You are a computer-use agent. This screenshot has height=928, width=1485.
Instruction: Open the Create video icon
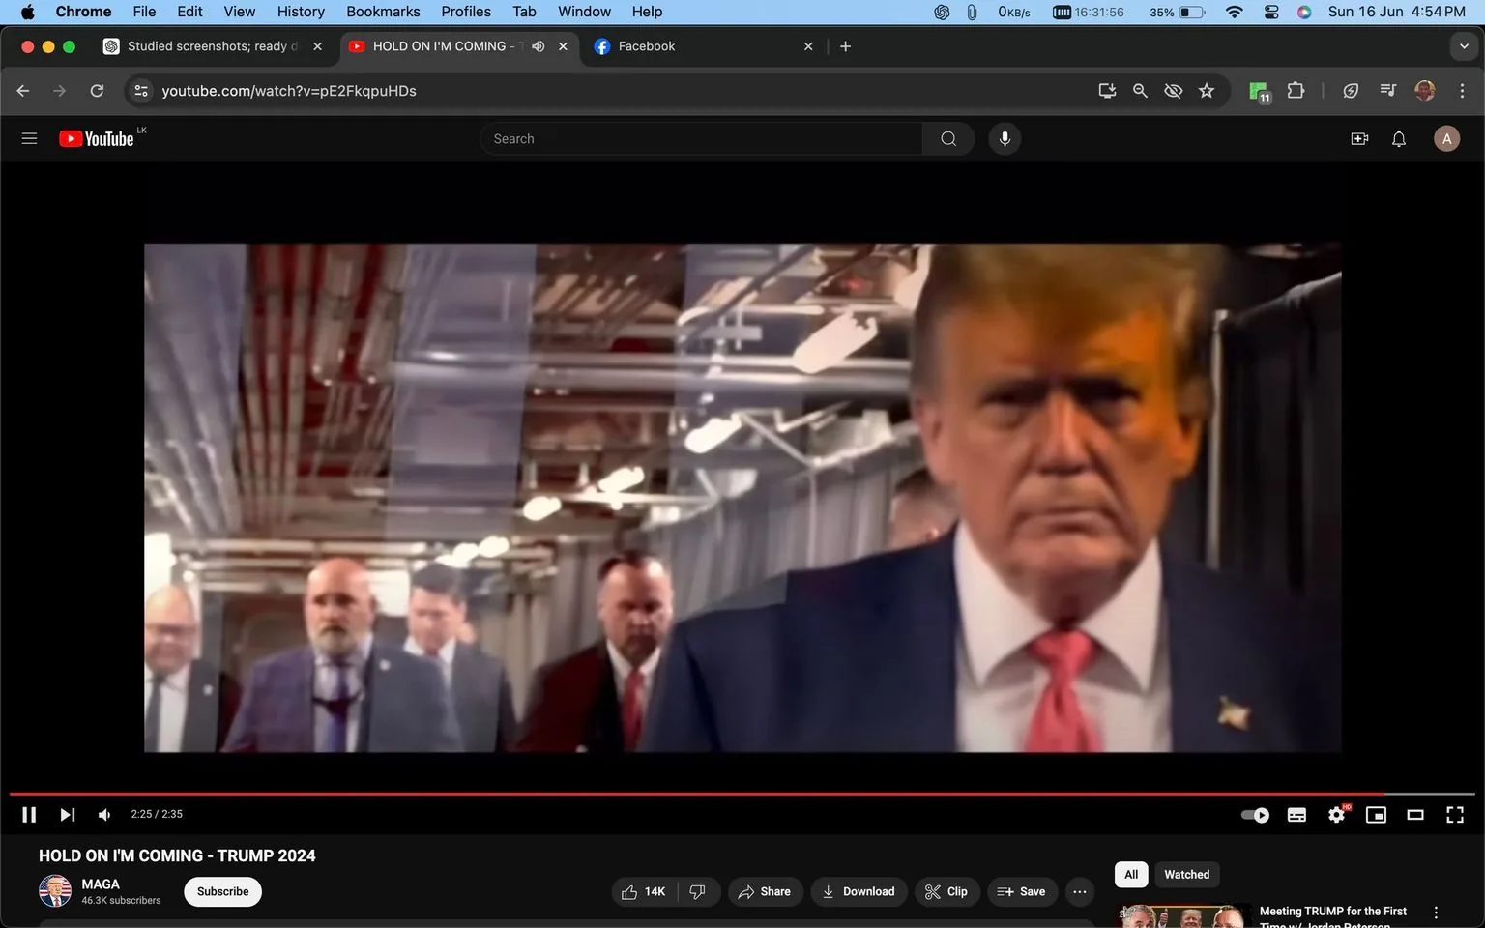tap(1359, 138)
